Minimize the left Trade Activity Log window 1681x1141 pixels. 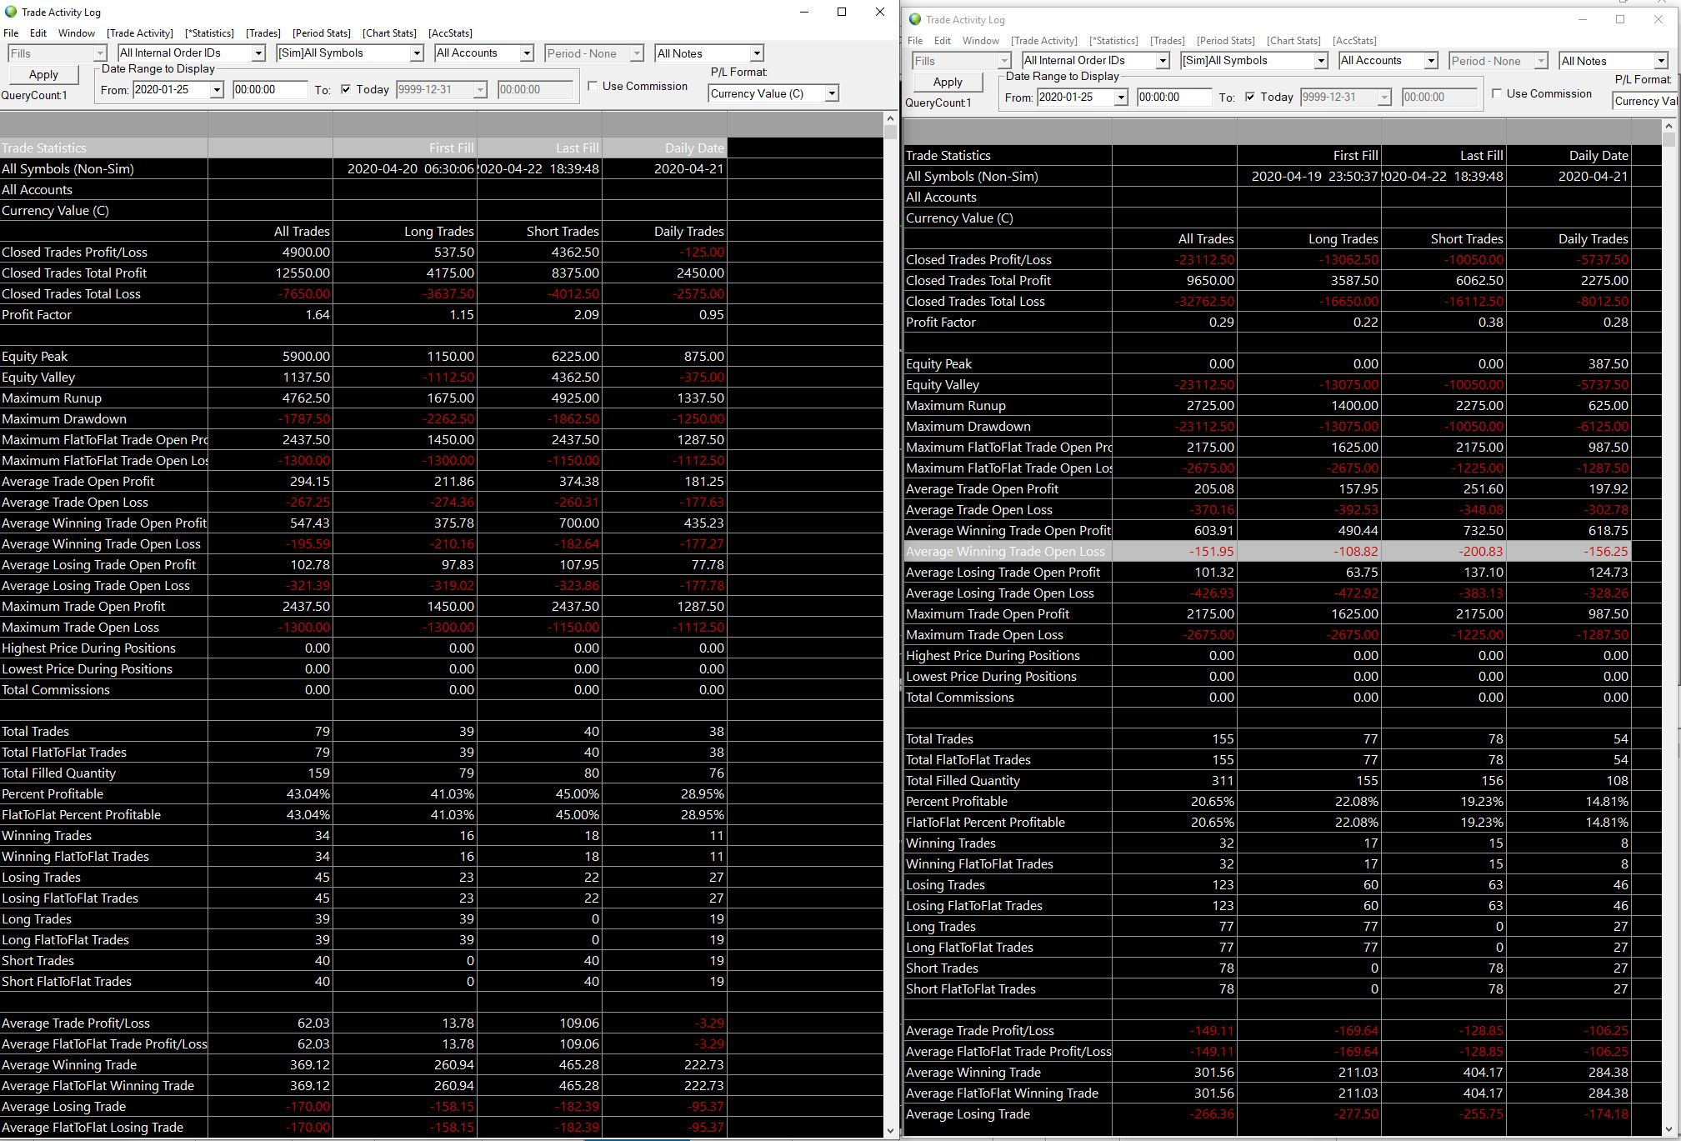pos(804,12)
